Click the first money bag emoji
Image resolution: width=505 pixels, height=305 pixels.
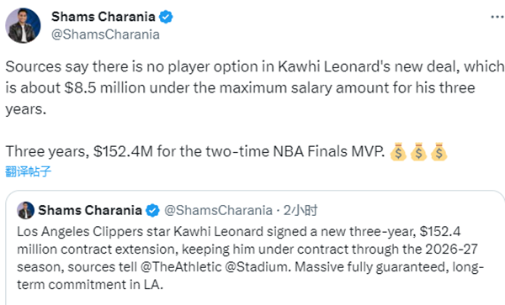(398, 151)
